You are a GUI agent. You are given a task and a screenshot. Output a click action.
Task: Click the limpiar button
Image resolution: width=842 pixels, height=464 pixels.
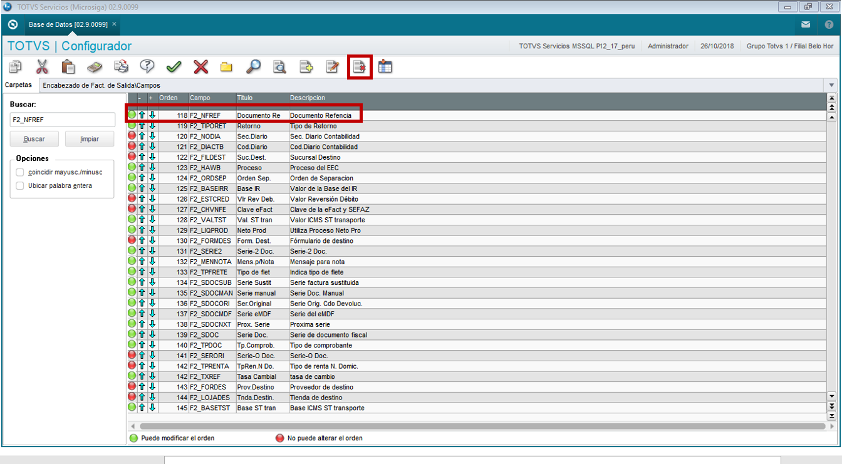90,139
